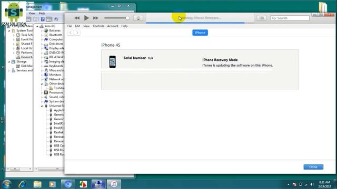Collapse the System Tools node
Image resolution: width=337 pixels, height=189 pixels.
[x=9, y=30]
